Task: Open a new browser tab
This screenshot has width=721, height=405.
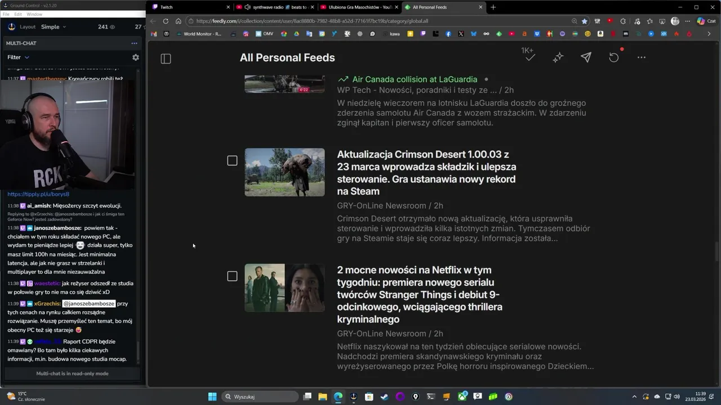Action: pyautogui.click(x=493, y=7)
